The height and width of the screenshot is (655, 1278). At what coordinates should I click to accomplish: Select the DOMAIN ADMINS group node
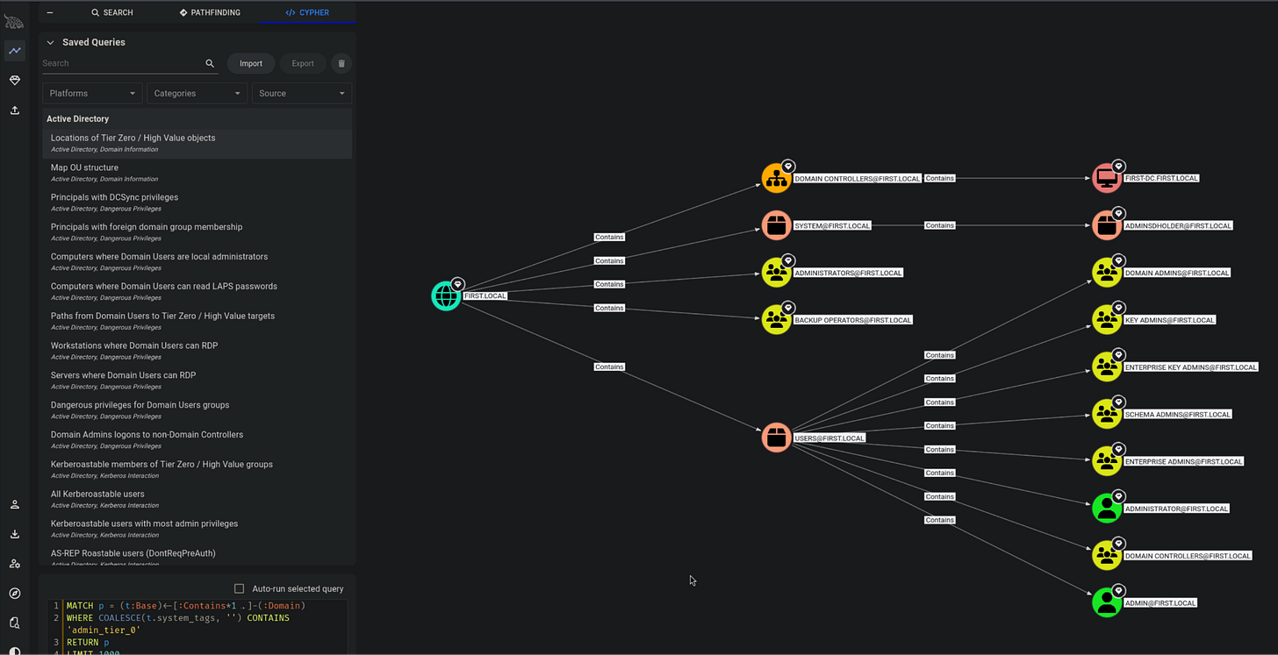[x=1106, y=273]
